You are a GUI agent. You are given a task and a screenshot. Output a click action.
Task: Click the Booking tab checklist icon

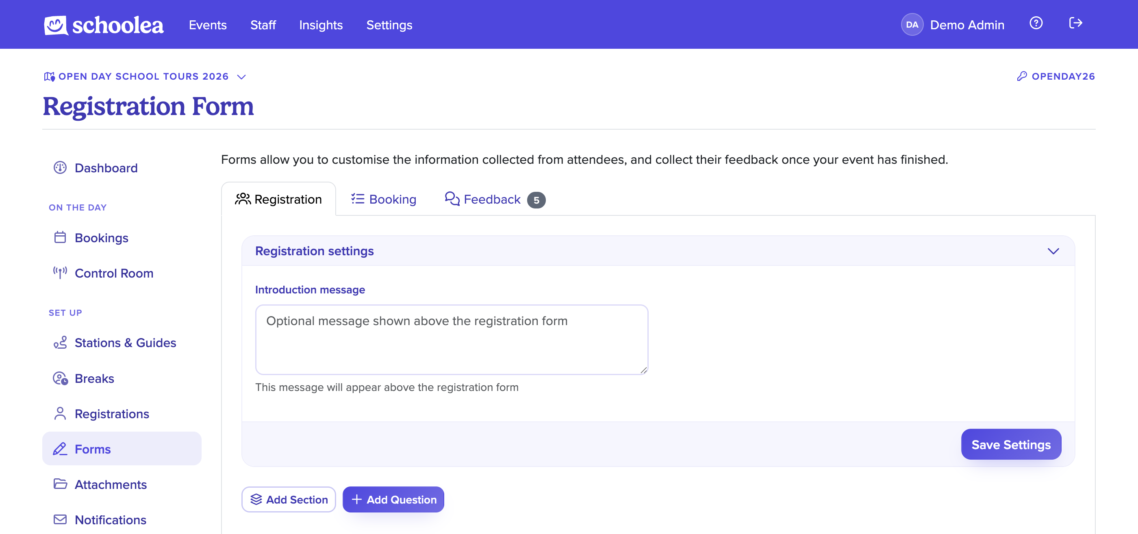click(357, 199)
